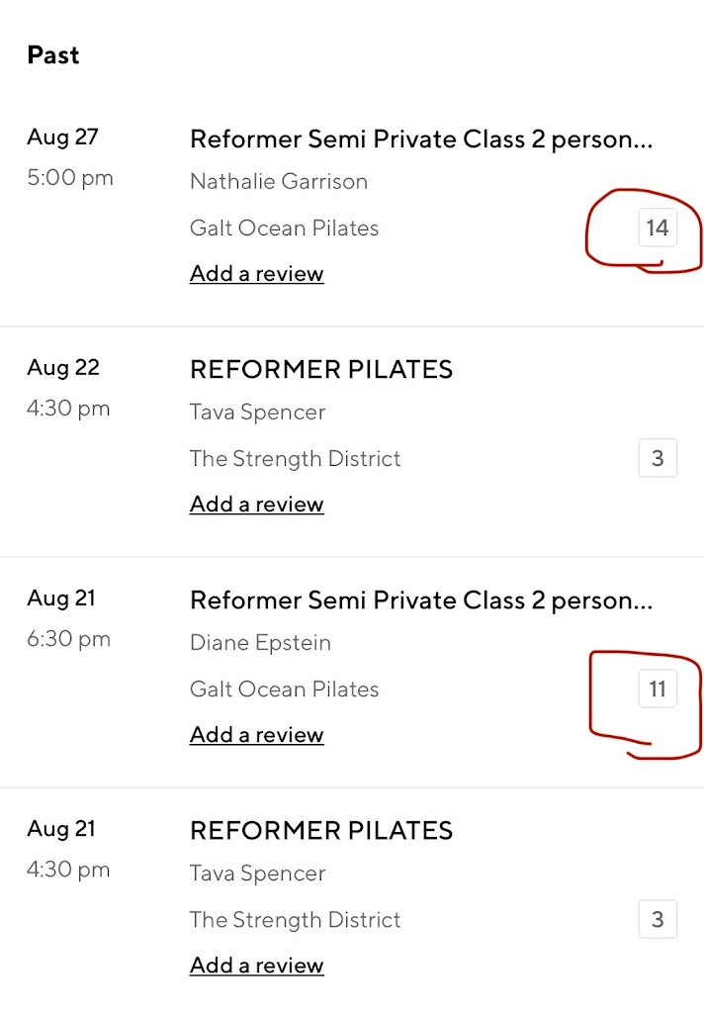
Task: Select instructor Nathalie Garrison
Action: [279, 182]
